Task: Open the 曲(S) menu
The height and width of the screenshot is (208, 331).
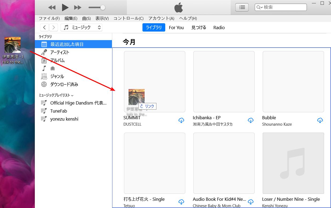Action: coord(86,18)
